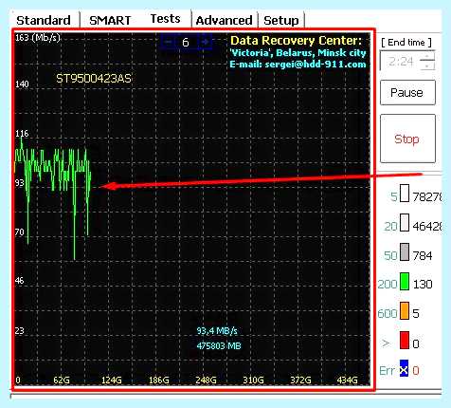Decrease graph scale with minus button
451x408 pixels.
[x=169, y=42]
